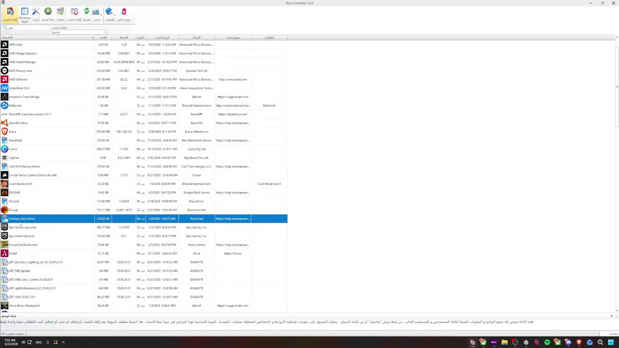This screenshot has width=619, height=348.
Task: Show hidden system tray icons
Action: pos(63,342)
